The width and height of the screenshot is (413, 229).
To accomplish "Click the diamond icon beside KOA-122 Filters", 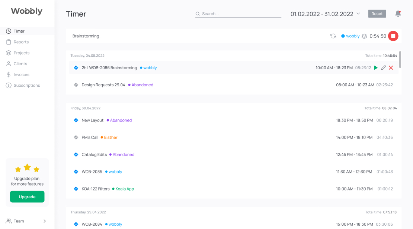I will pyautogui.click(x=76, y=189).
